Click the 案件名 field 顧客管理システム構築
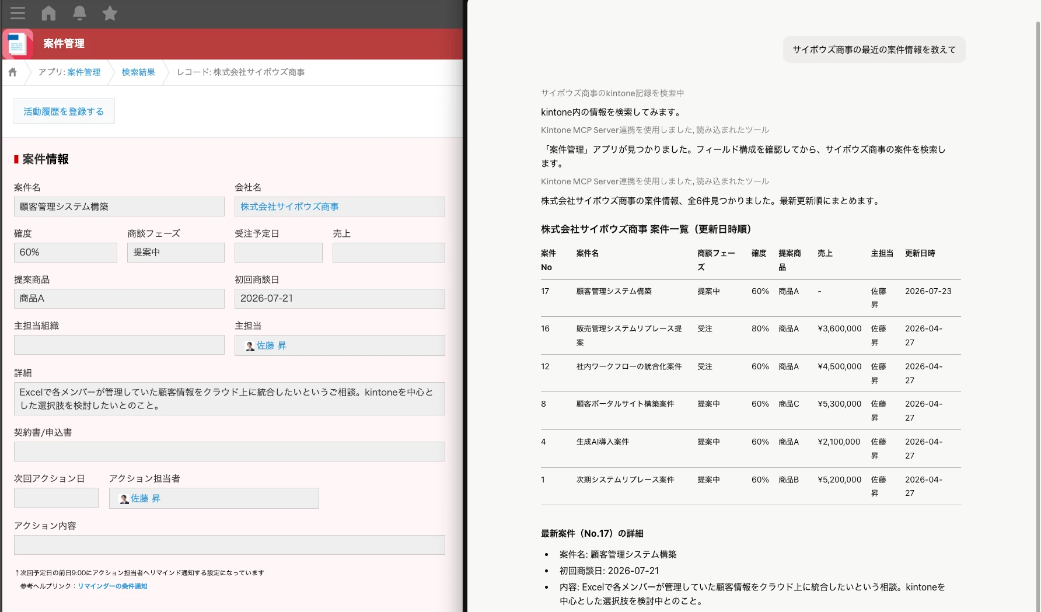 click(x=119, y=207)
